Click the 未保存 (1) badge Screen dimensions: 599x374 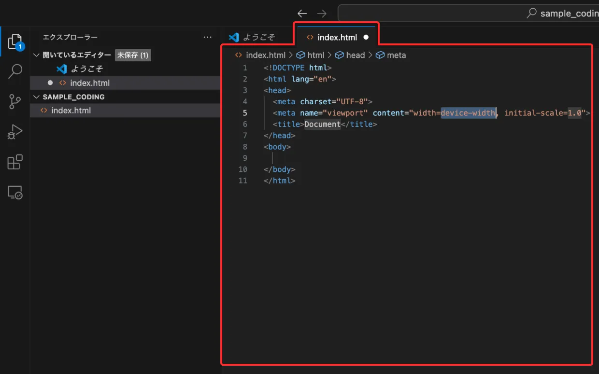133,55
